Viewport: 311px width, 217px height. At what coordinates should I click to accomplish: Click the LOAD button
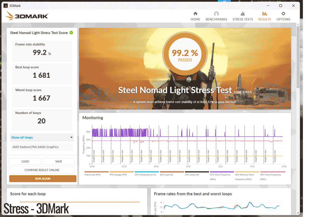(25, 161)
